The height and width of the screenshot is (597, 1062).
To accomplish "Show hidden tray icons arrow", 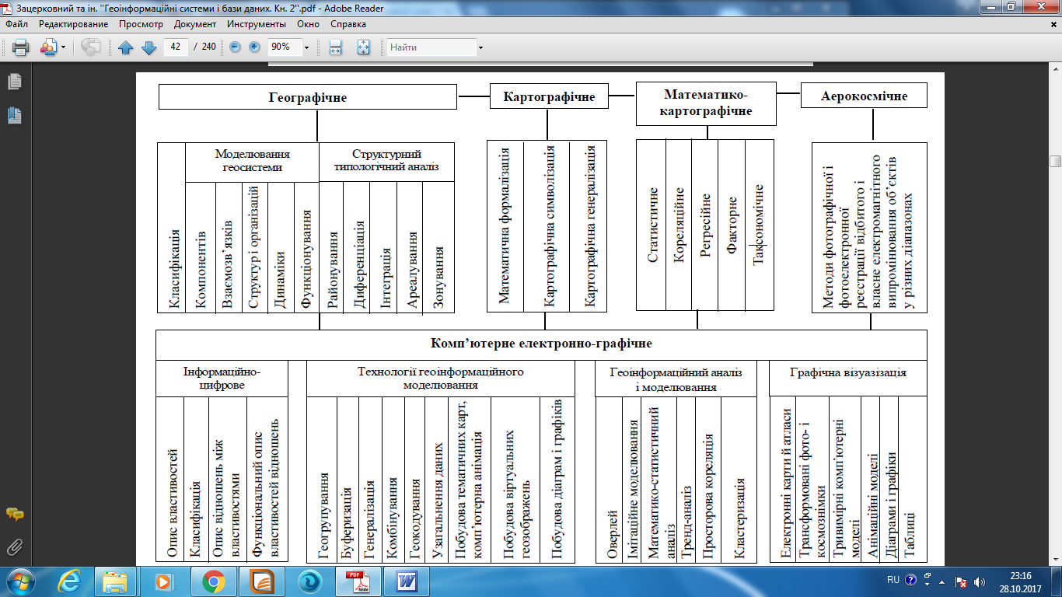I will (x=942, y=581).
